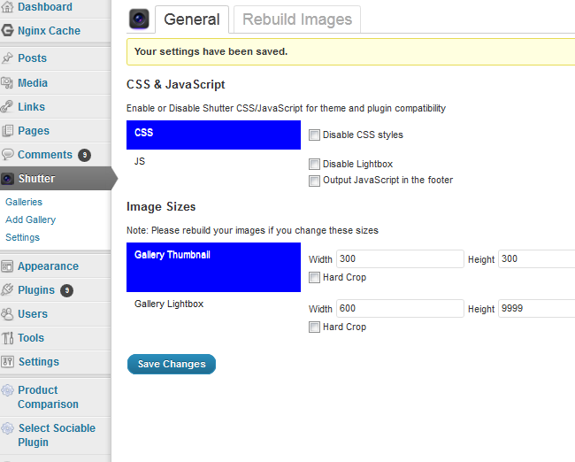
Task: Enable Disable CSS styles checkbox
Action: pos(314,135)
